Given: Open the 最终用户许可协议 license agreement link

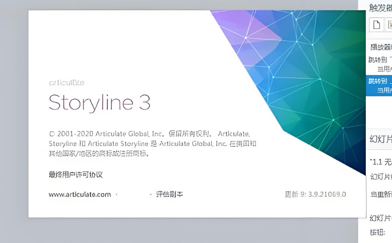Looking at the screenshot, I should click(75, 175).
